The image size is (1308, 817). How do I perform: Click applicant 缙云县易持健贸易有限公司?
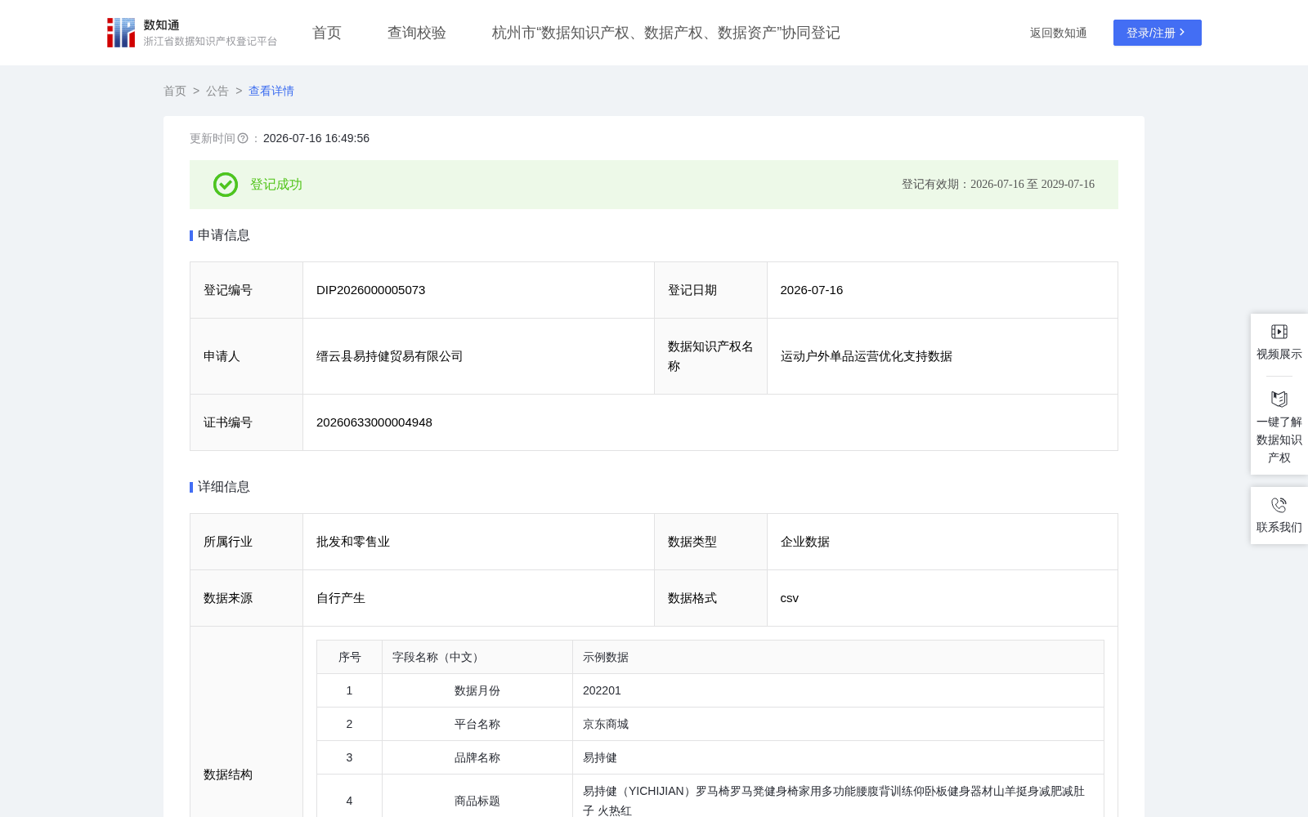(x=390, y=356)
